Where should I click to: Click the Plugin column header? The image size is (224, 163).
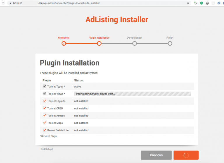click(x=47, y=80)
